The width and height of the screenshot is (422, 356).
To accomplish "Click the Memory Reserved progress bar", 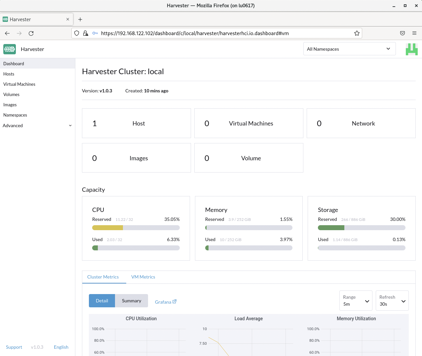I will click(249, 228).
